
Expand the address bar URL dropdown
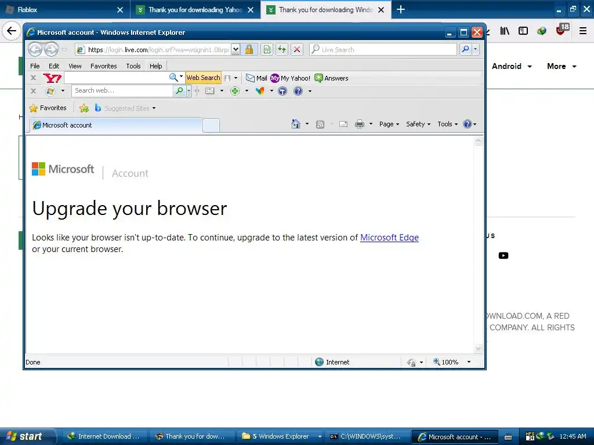236,49
